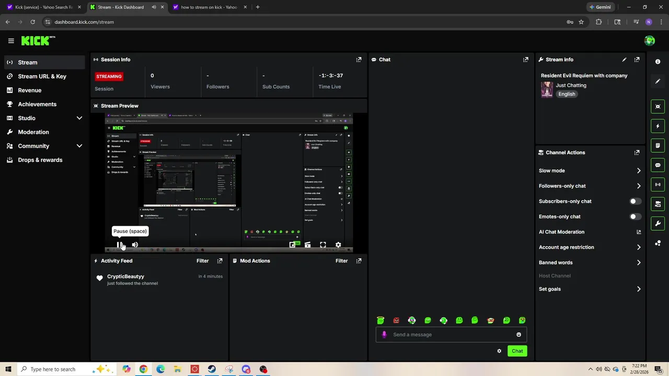Pop out the Channel Actions panel
669x376 pixels.
[637, 152]
